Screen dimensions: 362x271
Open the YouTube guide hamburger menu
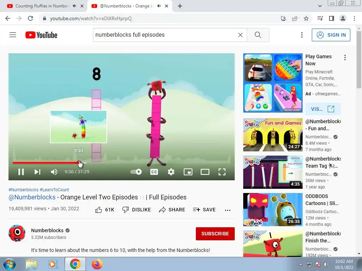tap(13, 35)
